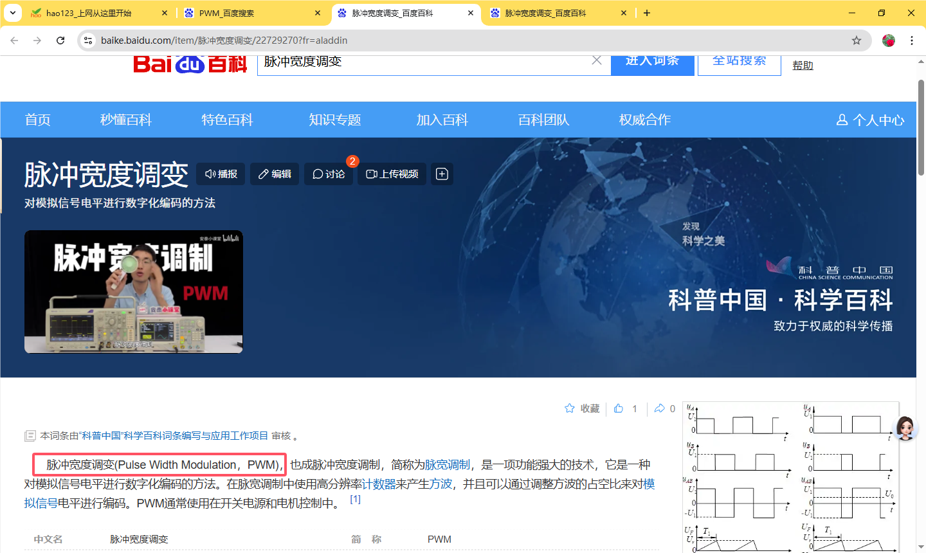Image resolution: width=926 pixels, height=553 pixels.
Task: Click the document icon before 本词条由
Action: (30, 436)
